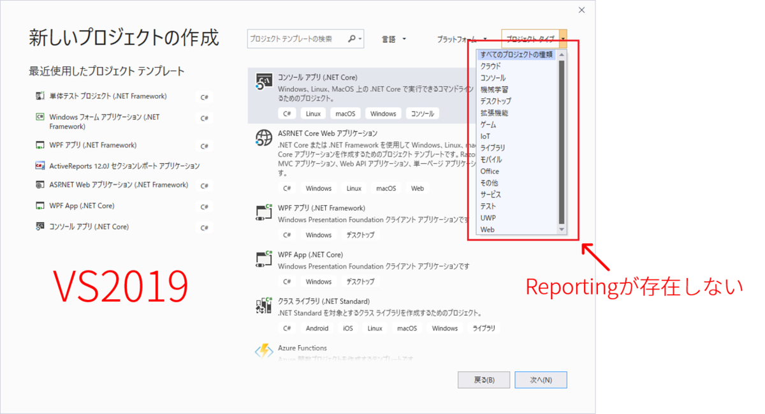
Task: Click the Linux tag under Console App
Action: click(313, 114)
